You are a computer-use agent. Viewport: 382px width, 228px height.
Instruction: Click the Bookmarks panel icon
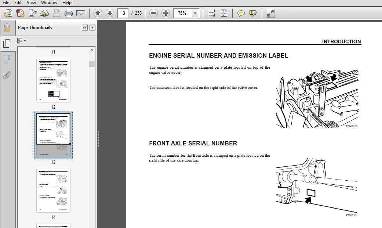(7, 59)
